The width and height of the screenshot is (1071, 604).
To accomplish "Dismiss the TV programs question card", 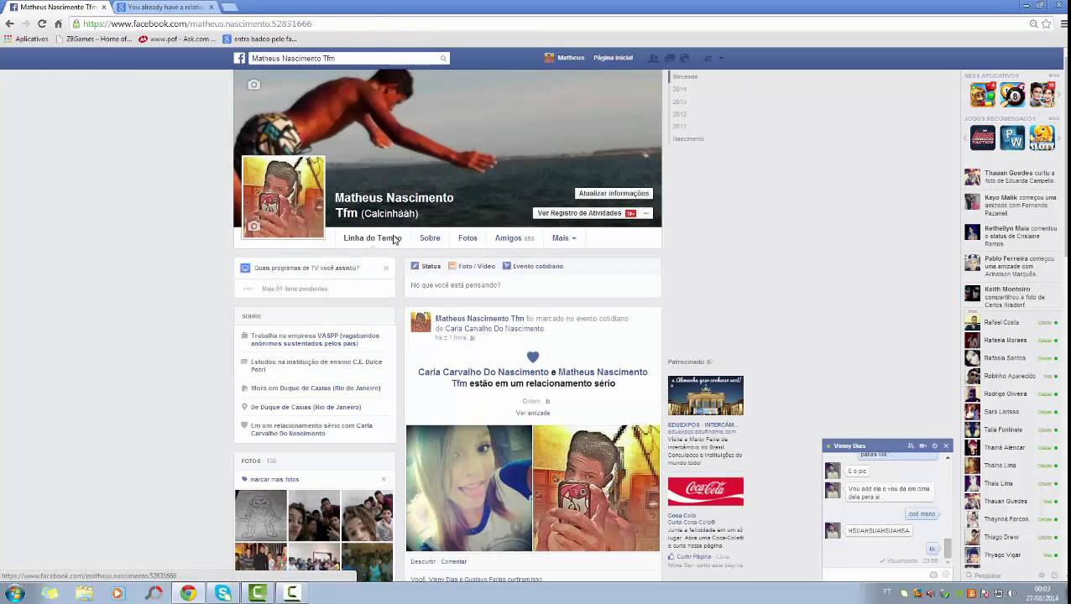I will click(386, 268).
